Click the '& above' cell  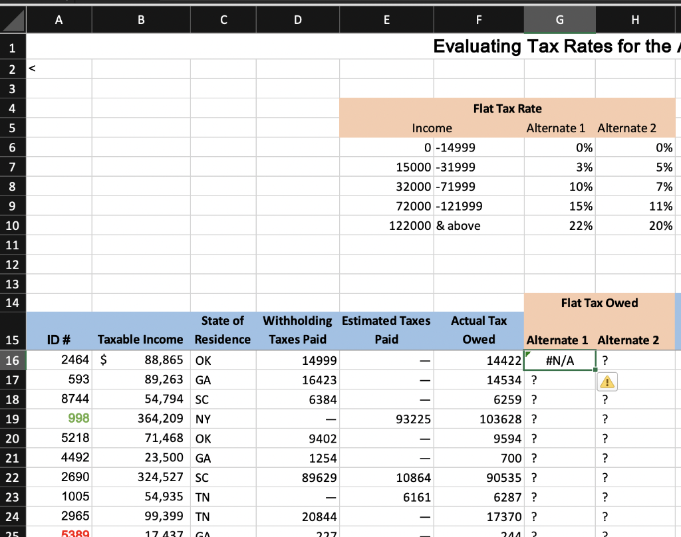point(479,226)
